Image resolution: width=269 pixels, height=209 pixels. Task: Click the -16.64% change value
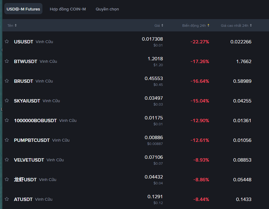[200, 81]
